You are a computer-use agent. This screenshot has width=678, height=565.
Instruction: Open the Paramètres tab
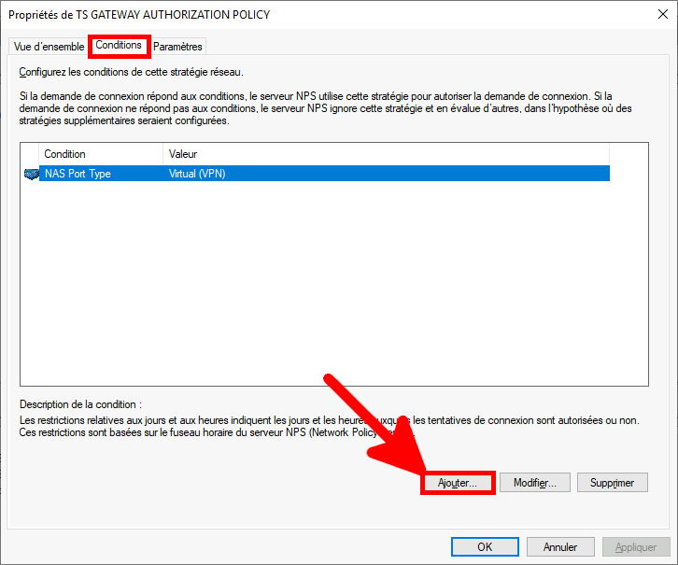177,47
